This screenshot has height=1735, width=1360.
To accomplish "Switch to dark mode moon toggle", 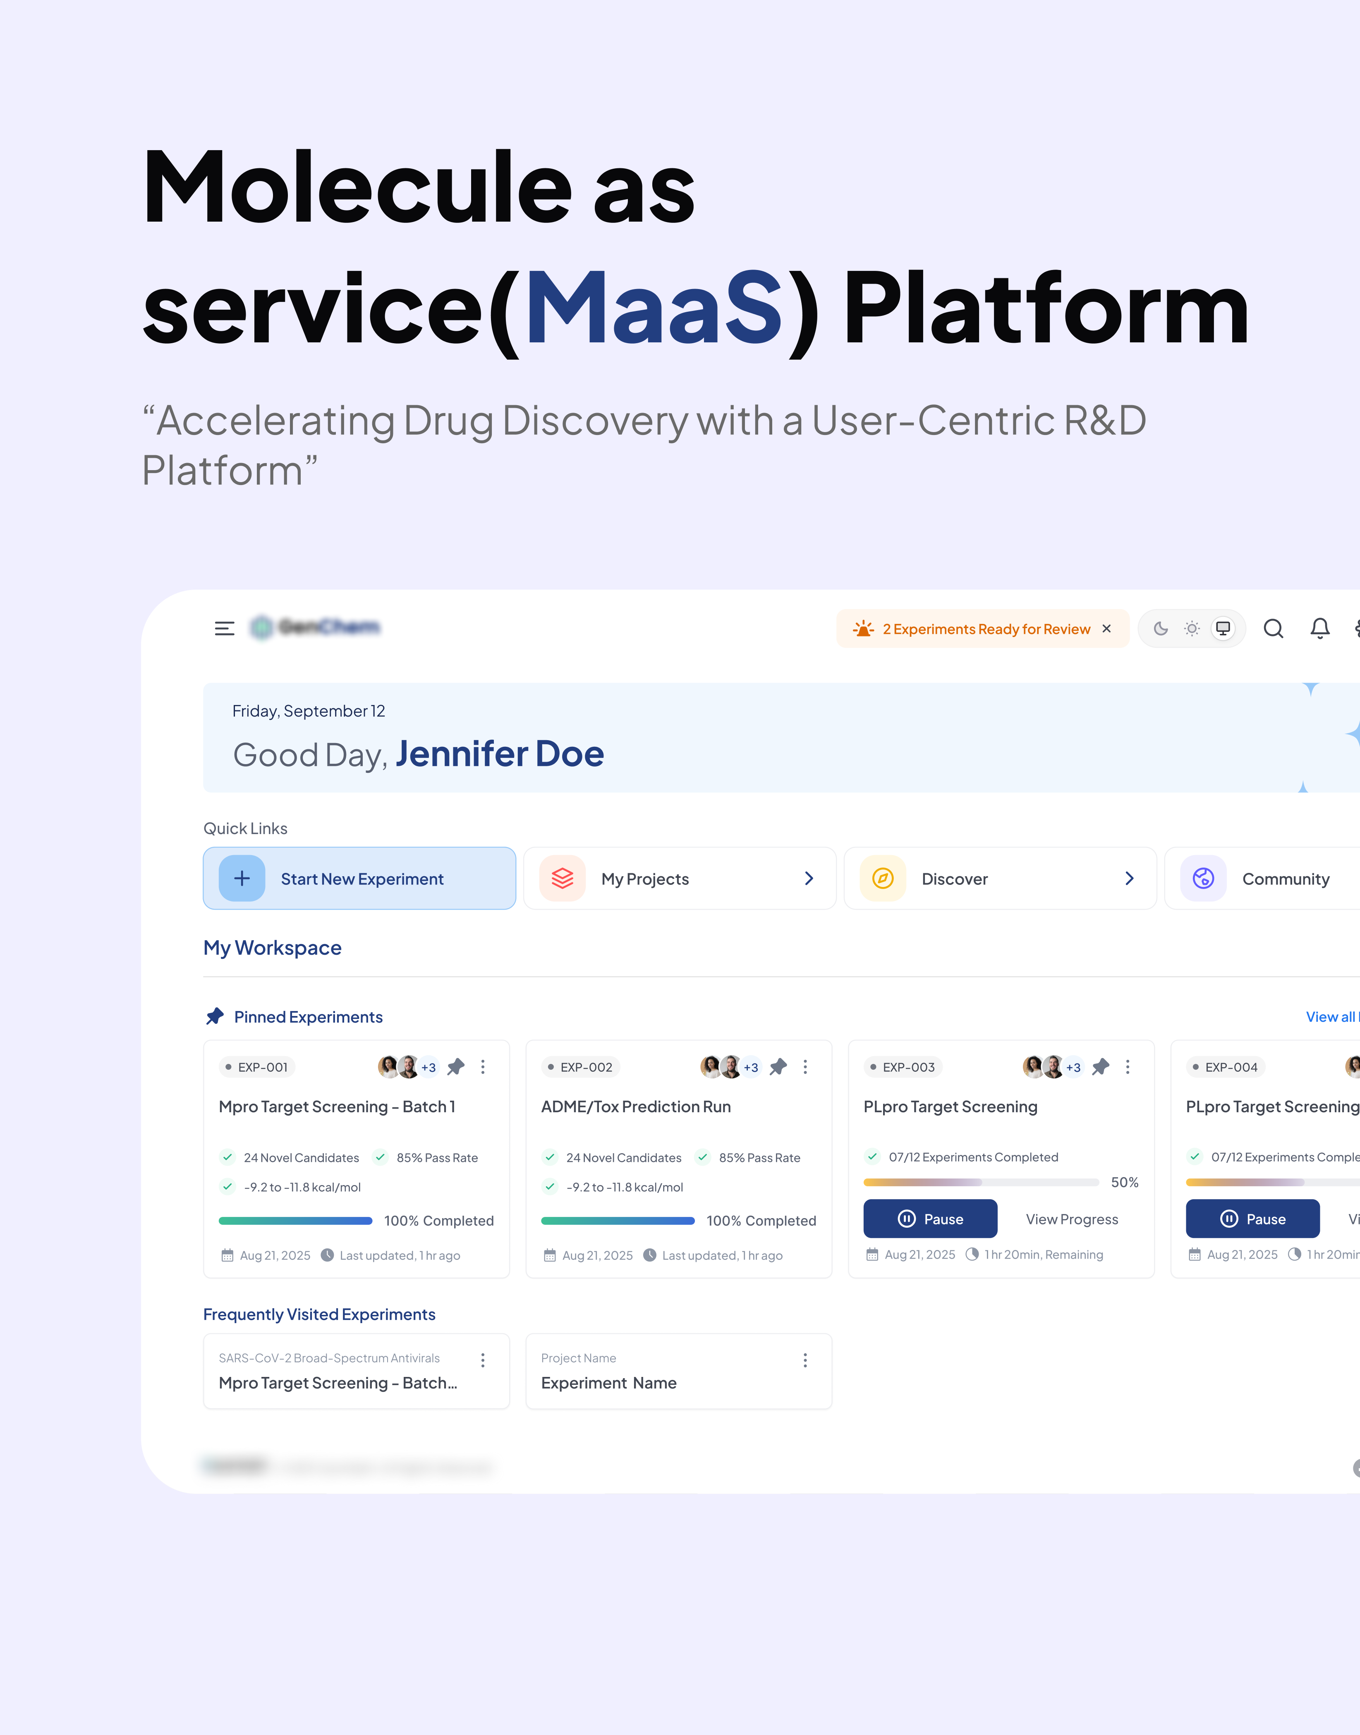I will tap(1161, 629).
